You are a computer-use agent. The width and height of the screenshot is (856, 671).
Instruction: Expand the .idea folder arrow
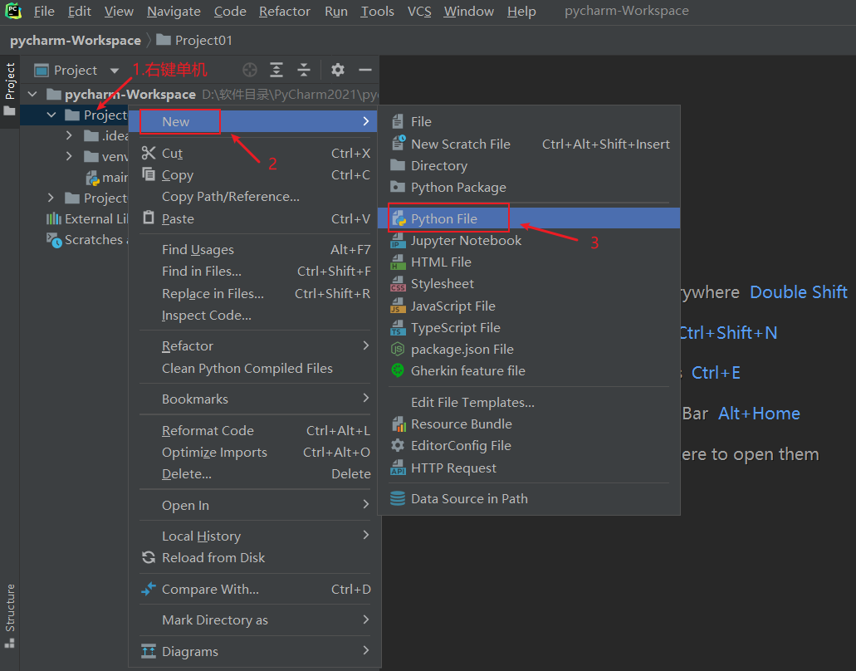69,135
